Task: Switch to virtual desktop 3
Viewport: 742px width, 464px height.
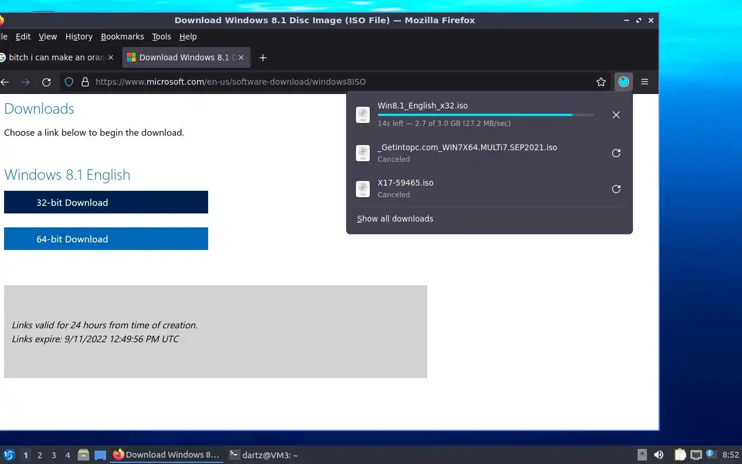Action: pos(53,455)
